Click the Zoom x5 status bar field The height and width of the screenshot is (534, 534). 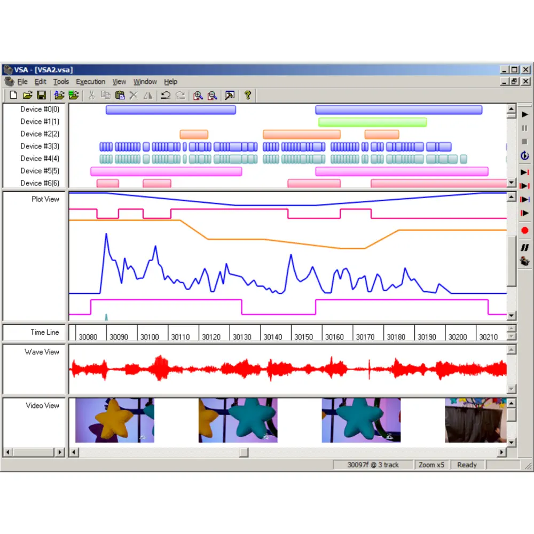pos(431,465)
